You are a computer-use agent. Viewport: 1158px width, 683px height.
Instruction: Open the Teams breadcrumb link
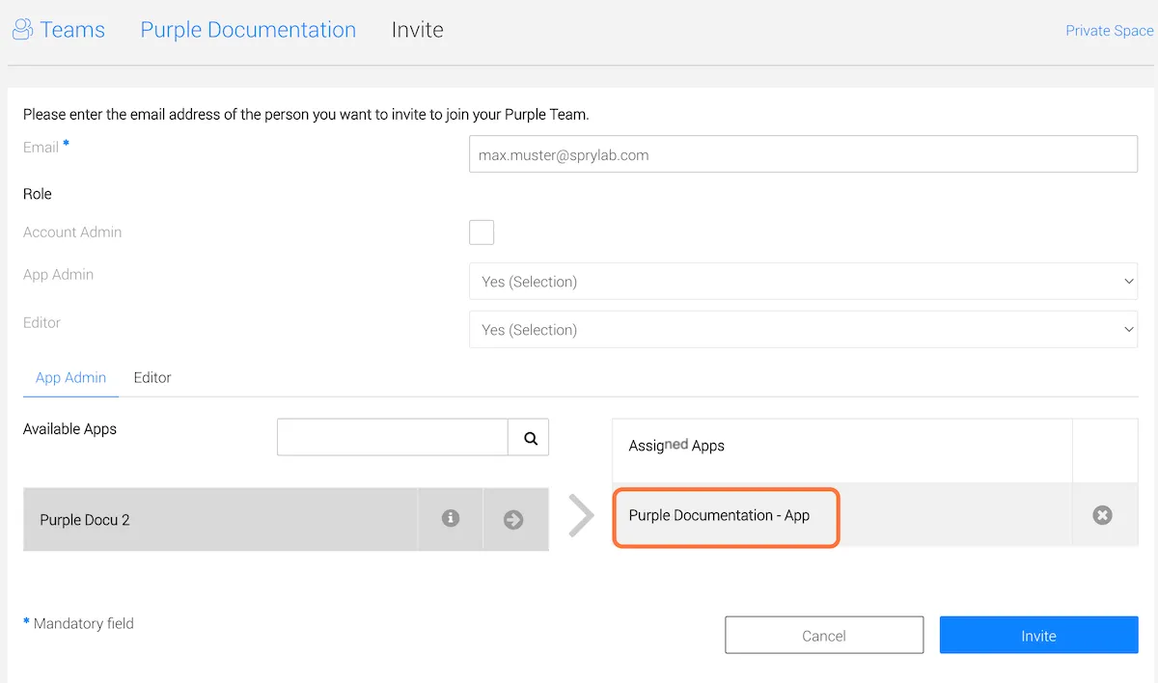pyautogui.click(x=72, y=30)
